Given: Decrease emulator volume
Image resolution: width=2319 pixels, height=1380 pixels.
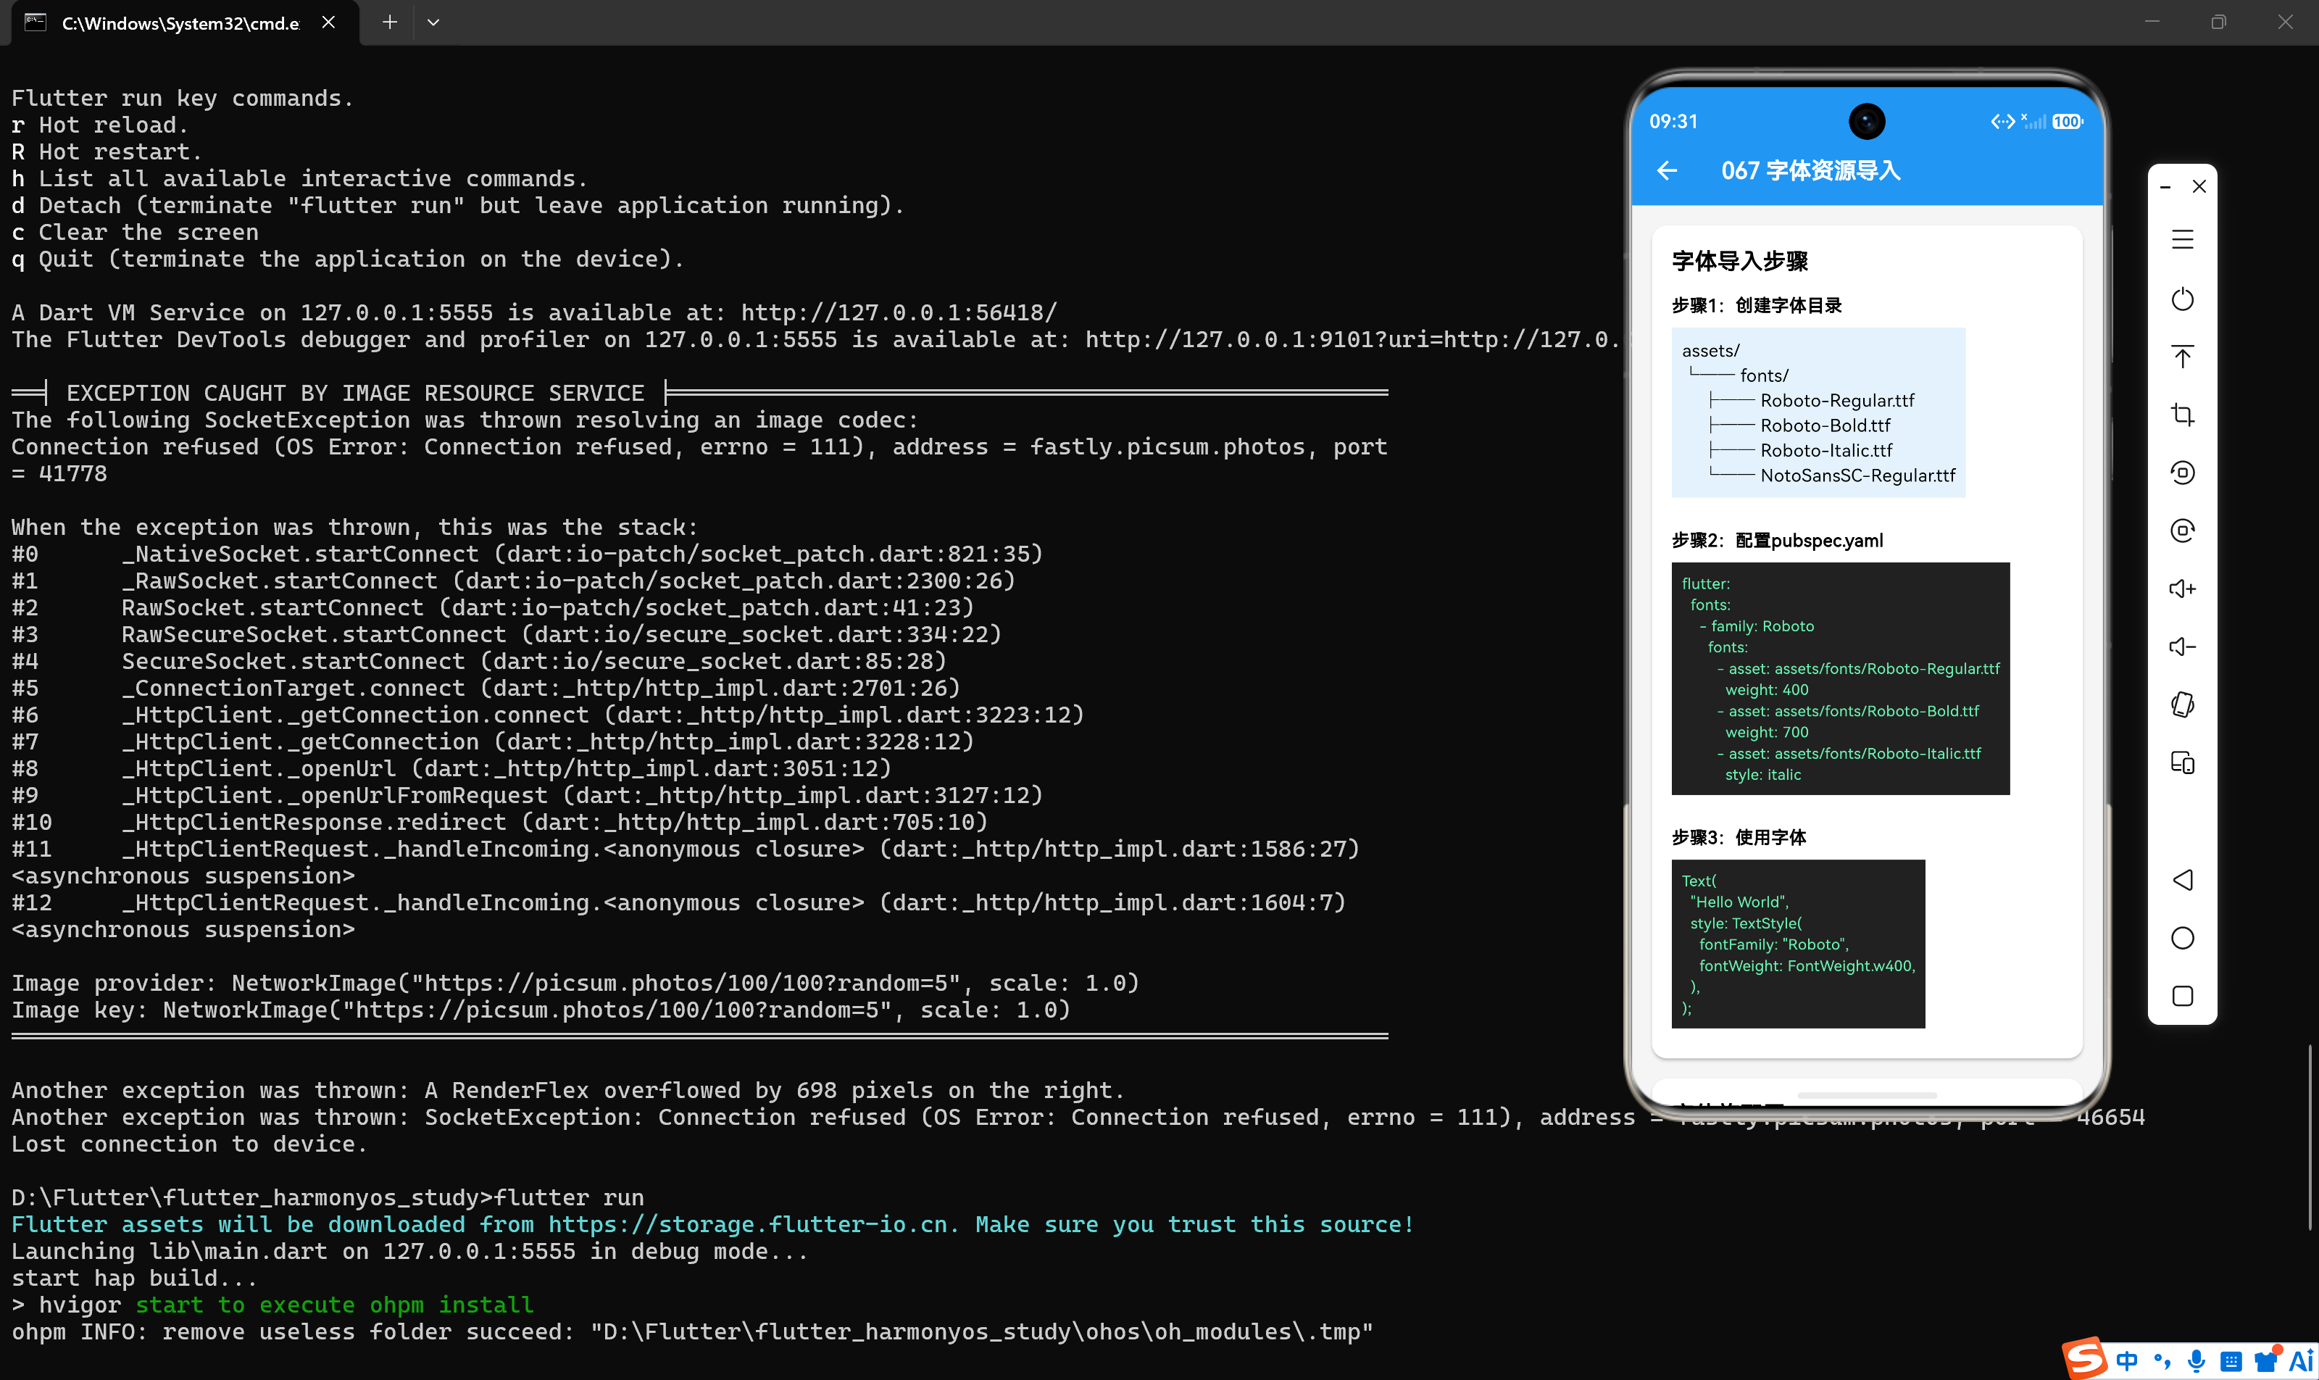Looking at the screenshot, I should tap(2182, 647).
